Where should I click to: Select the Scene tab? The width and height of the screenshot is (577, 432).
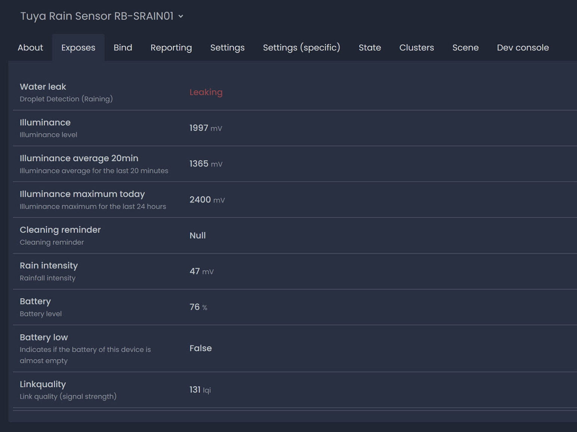pos(465,48)
